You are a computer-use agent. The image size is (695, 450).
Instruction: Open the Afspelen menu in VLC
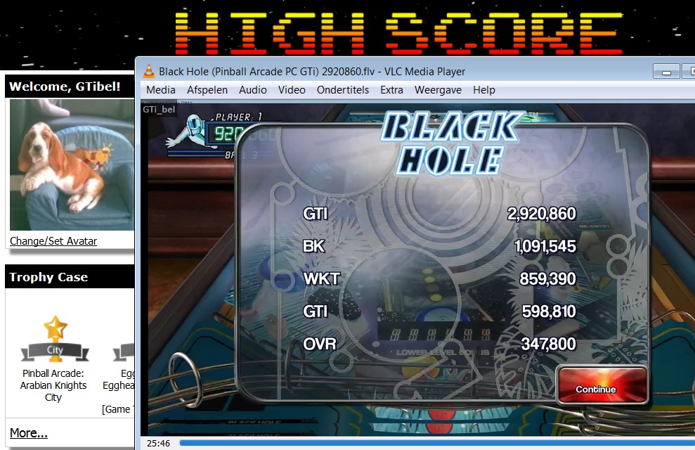207,90
